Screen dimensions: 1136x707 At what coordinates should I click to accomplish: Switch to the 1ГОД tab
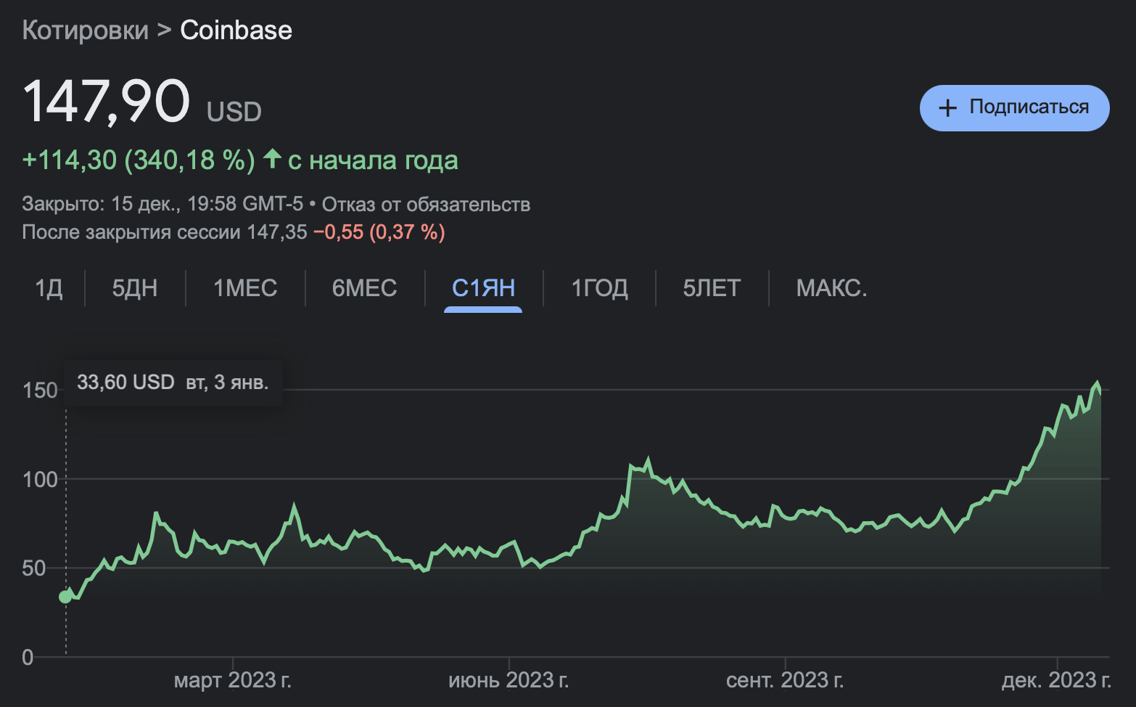tap(599, 288)
